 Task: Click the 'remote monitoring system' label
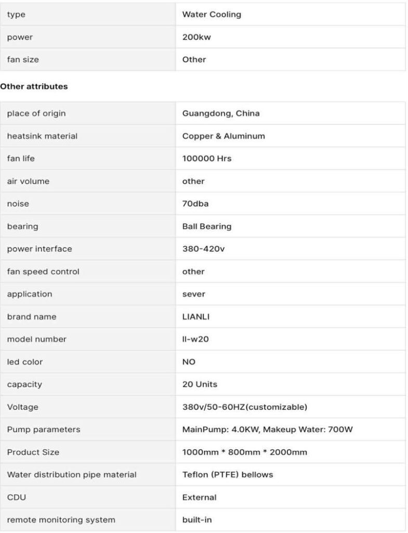point(61,519)
